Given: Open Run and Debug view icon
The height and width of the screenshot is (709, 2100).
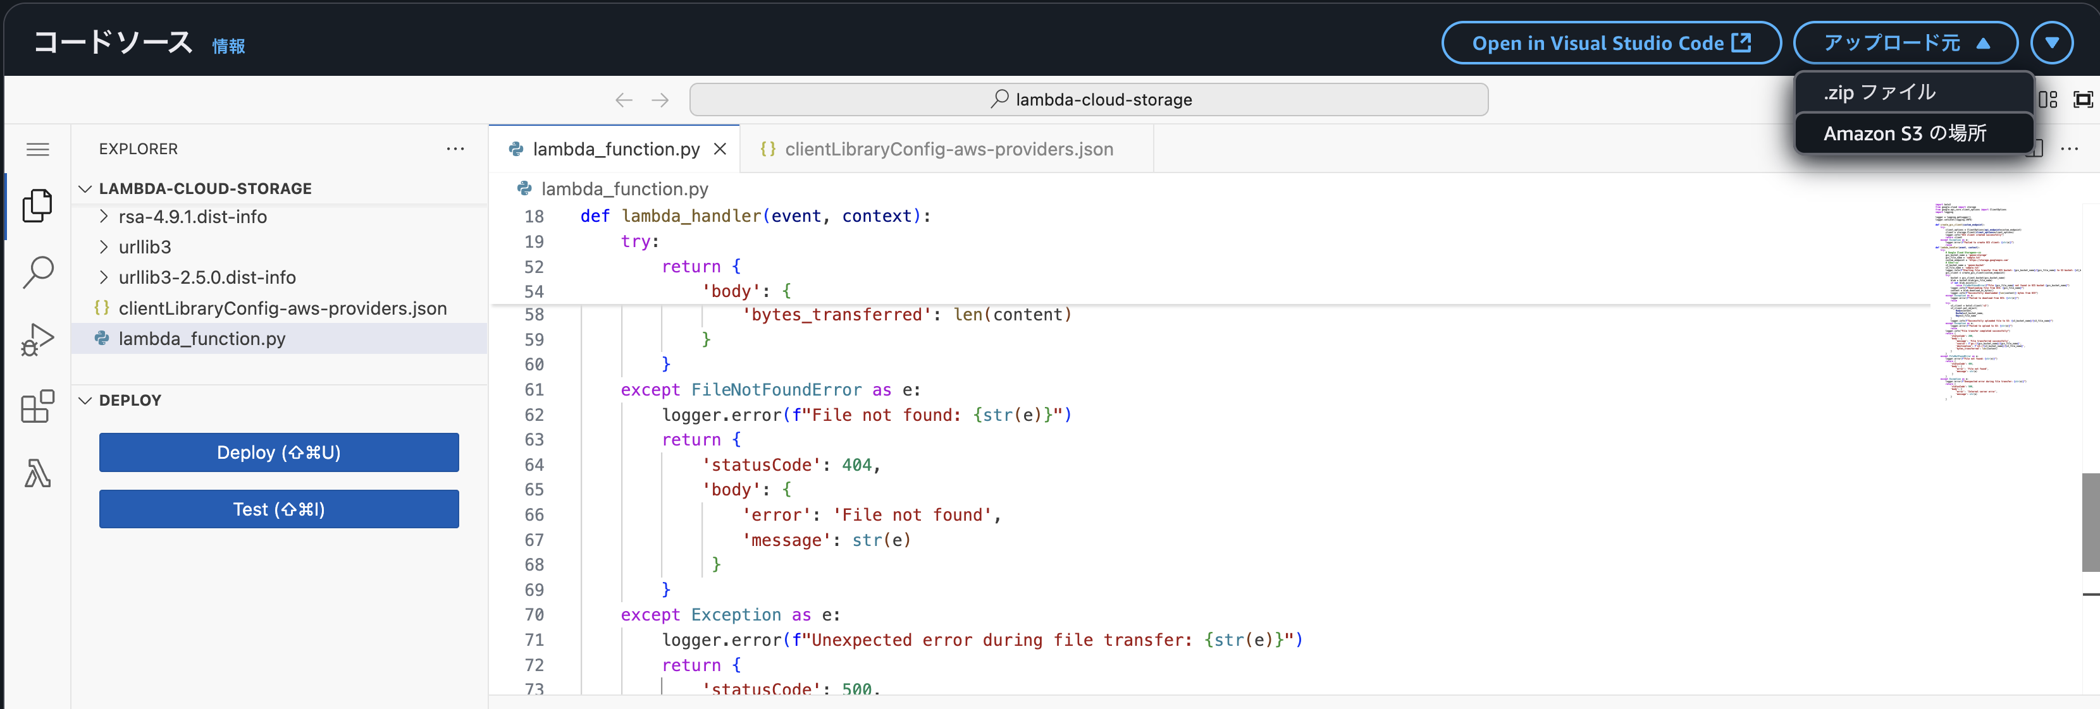Looking at the screenshot, I should click(37, 339).
